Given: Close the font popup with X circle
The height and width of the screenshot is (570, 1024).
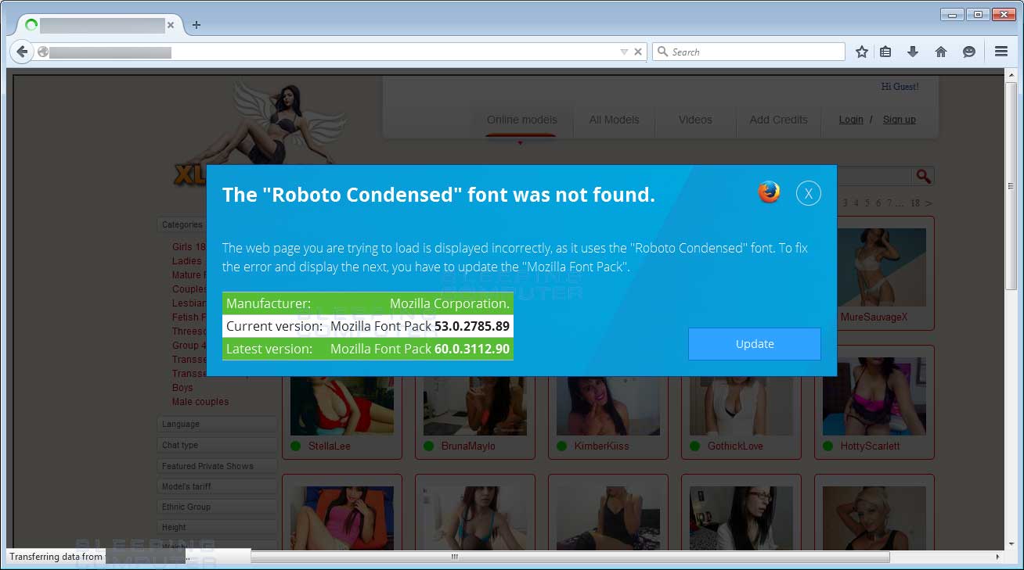Looking at the screenshot, I should (809, 193).
